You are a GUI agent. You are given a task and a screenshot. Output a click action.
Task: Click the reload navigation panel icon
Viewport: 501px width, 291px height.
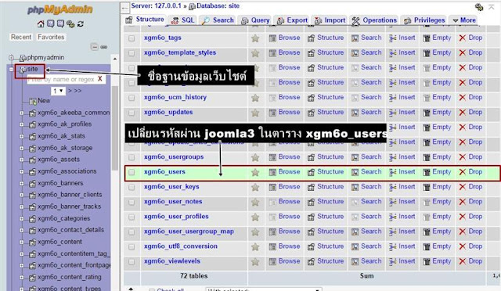click(x=80, y=24)
